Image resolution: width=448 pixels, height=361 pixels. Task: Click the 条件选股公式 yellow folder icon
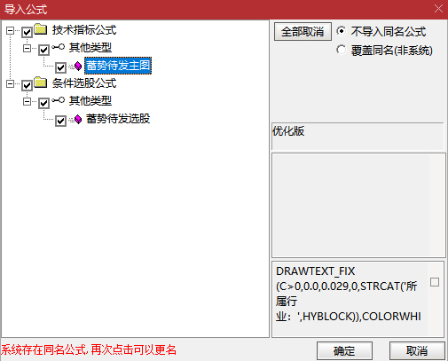point(41,82)
